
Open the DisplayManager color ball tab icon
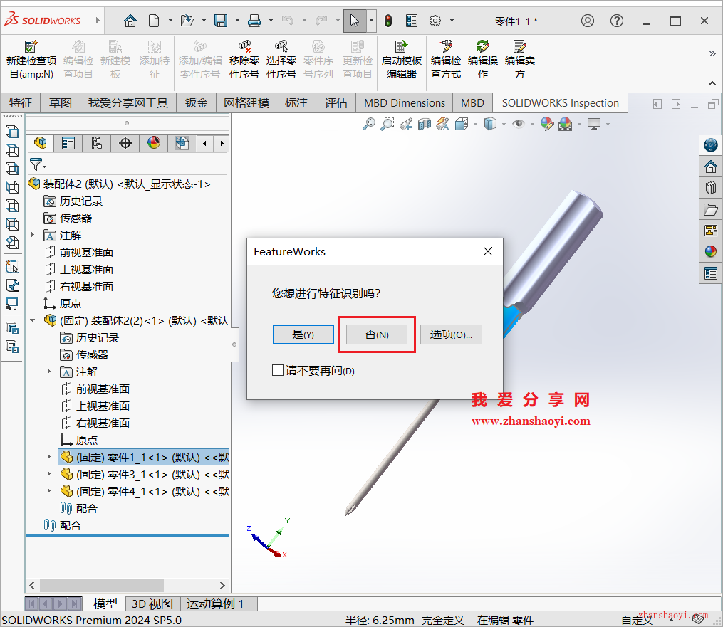click(154, 143)
